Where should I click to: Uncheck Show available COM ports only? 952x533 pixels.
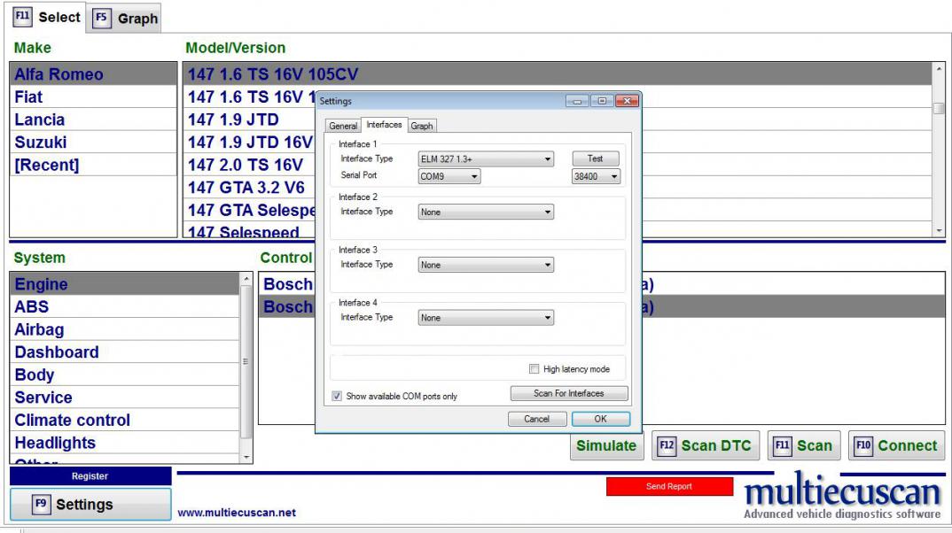point(337,396)
